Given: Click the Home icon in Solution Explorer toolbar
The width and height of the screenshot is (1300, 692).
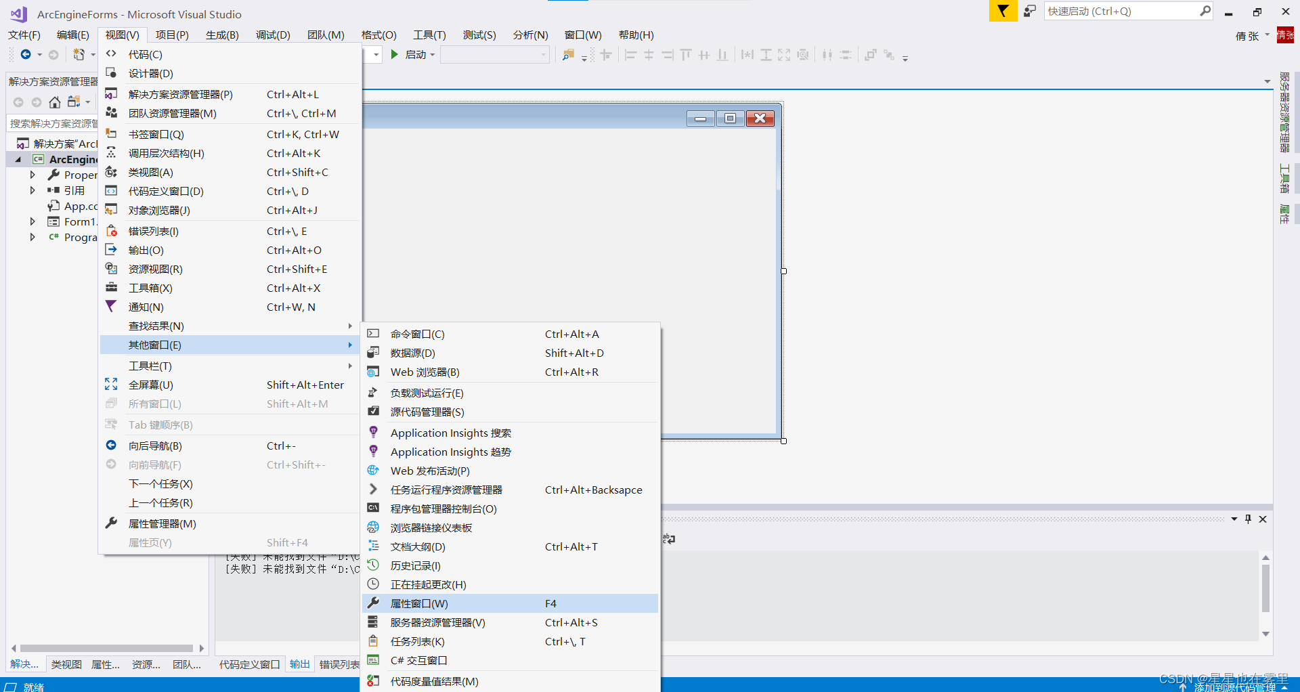Looking at the screenshot, I should (x=54, y=102).
